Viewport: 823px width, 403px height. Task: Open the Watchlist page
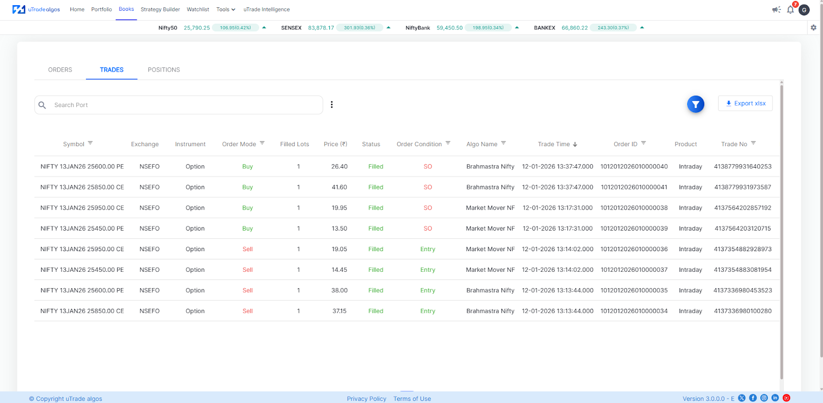pyautogui.click(x=198, y=9)
